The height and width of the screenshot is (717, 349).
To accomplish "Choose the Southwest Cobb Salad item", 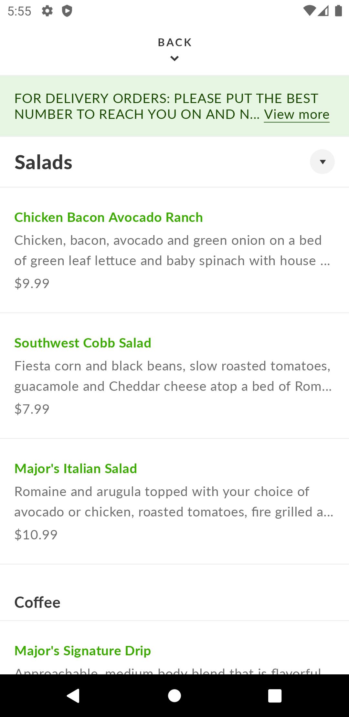I will (83, 343).
